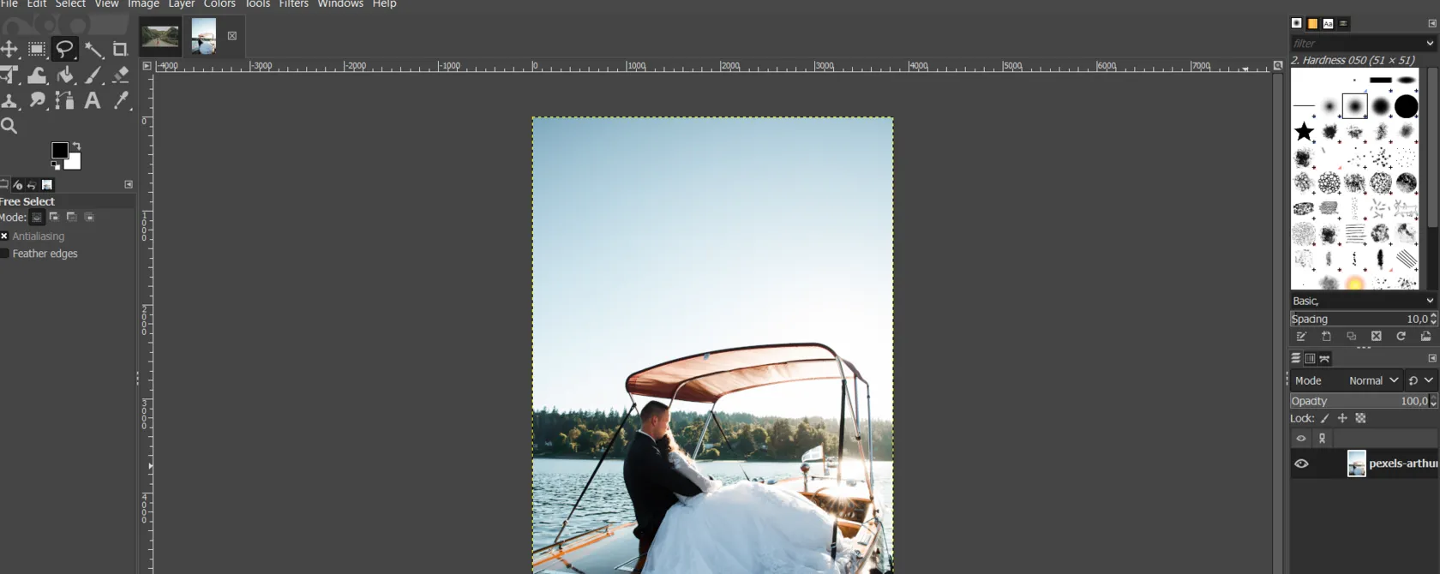Open the Basic brush tag dropdown
This screenshot has width=1440, height=574.
(x=1430, y=301)
